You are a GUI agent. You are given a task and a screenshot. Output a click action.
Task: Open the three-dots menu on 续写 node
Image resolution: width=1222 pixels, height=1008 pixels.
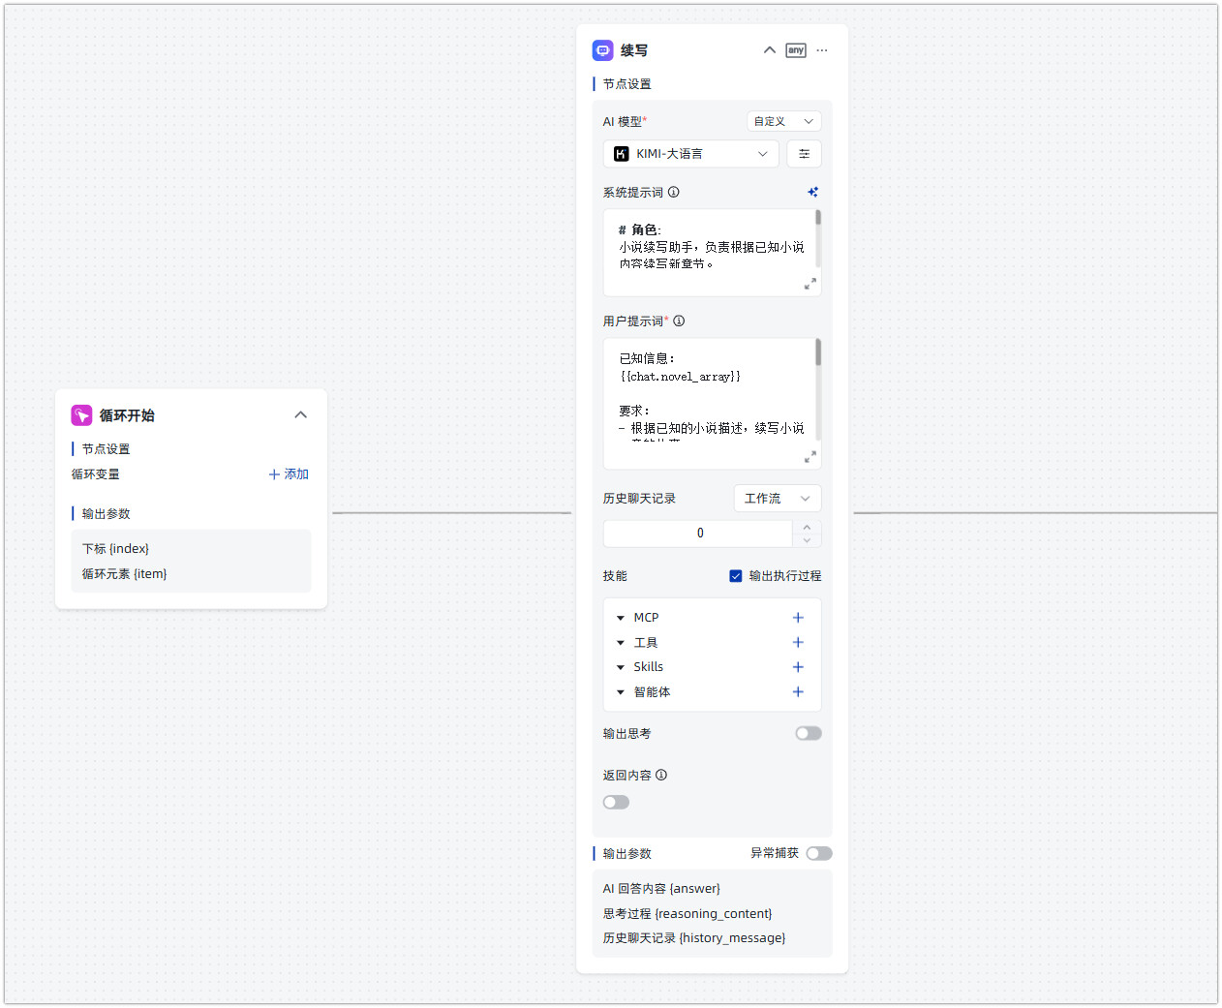[822, 50]
